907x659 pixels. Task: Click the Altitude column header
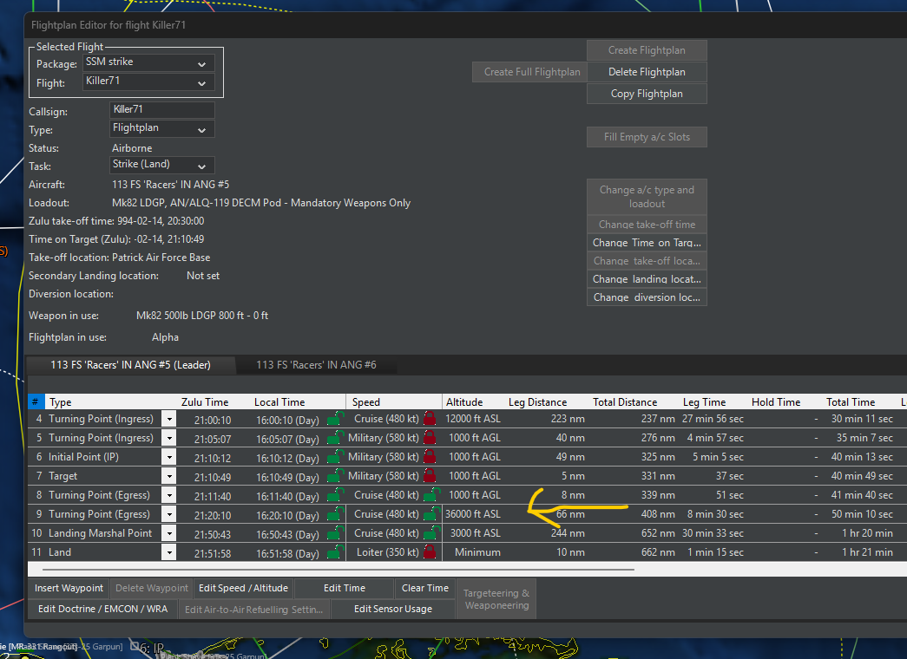point(463,401)
